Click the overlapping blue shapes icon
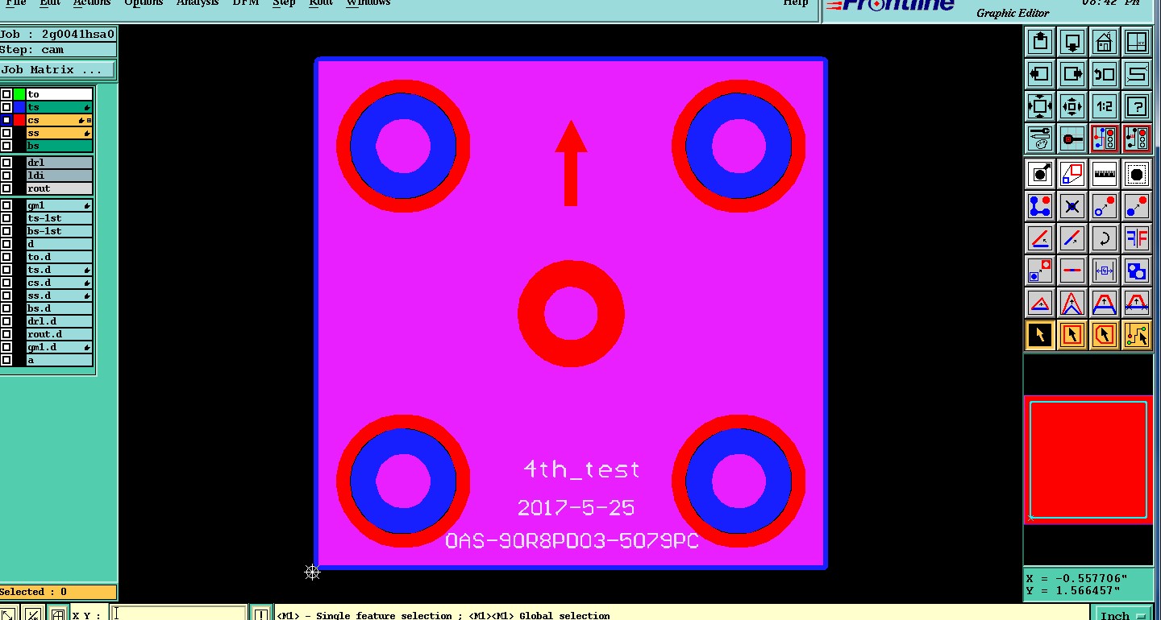Image resolution: width=1161 pixels, height=620 pixels. (x=1137, y=271)
